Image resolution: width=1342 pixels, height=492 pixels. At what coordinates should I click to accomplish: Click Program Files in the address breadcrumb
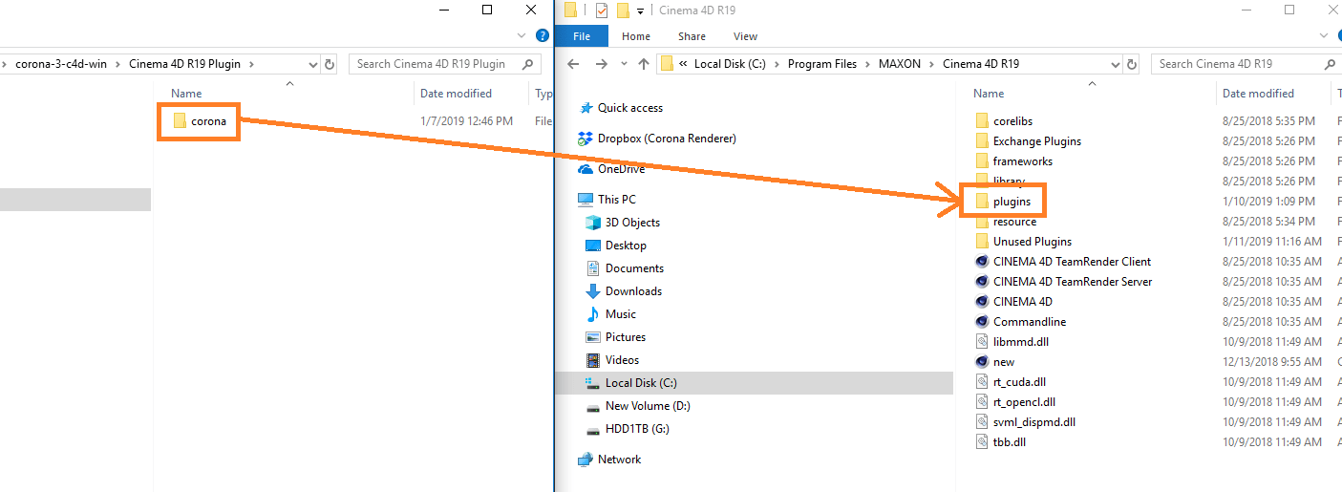[822, 64]
